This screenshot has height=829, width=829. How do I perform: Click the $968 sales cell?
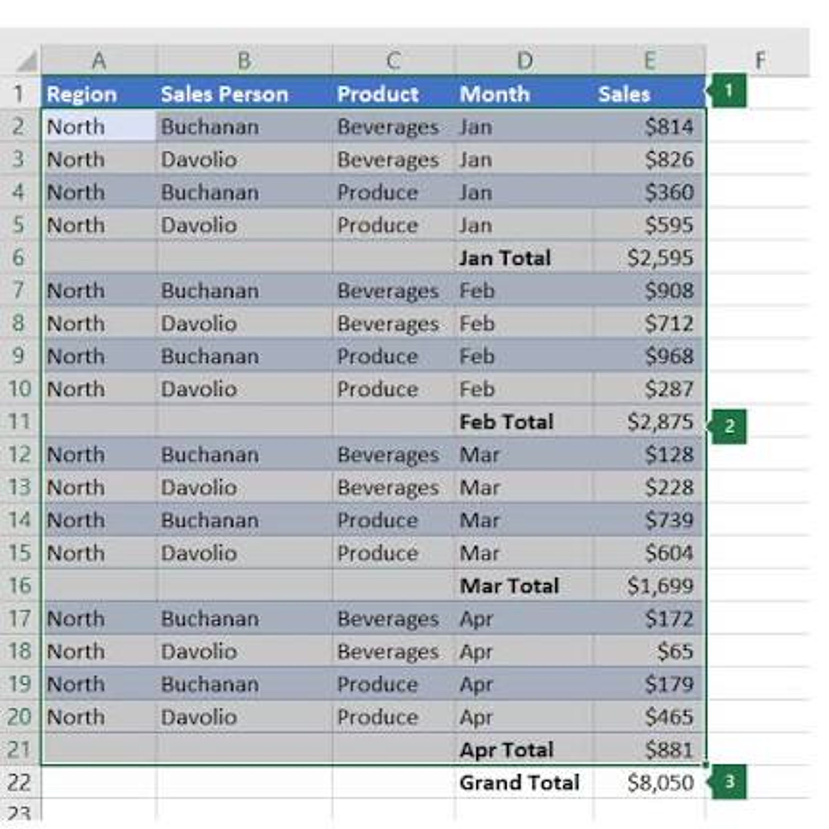tap(650, 356)
